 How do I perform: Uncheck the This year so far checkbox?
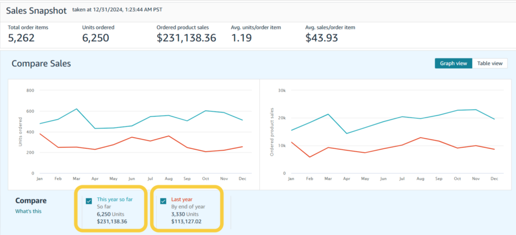89,201
